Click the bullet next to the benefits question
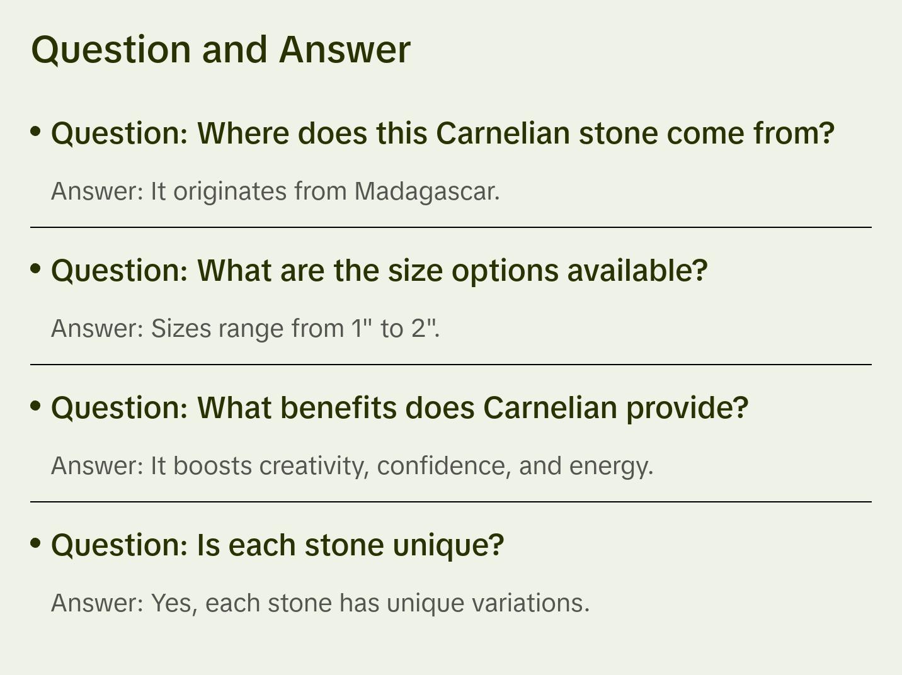Screen dimensions: 902x675 36,406
